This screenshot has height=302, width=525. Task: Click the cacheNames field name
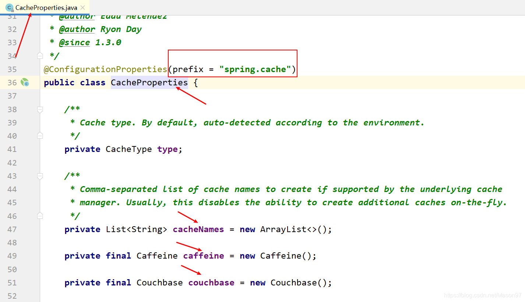pyautogui.click(x=198, y=229)
